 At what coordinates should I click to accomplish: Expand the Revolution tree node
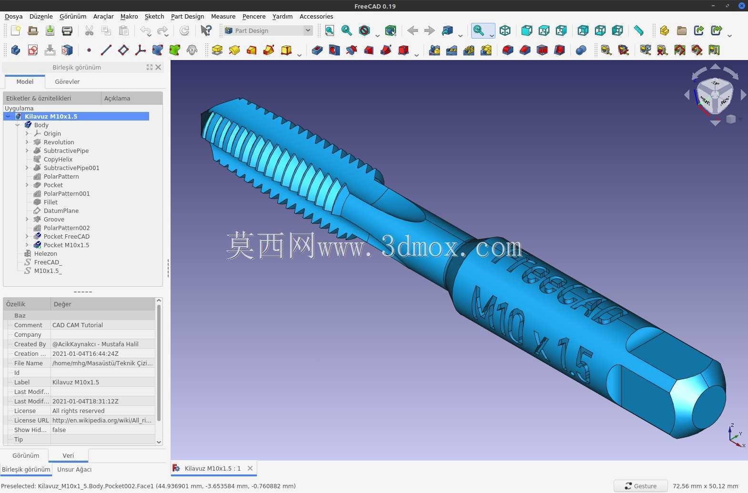[x=27, y=142]
